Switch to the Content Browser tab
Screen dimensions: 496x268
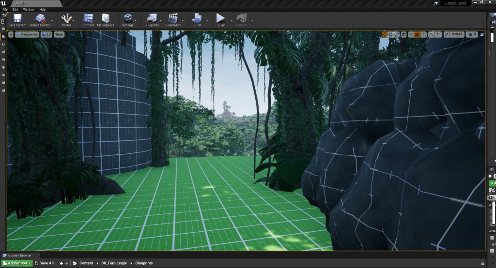[x=19, y=255]
